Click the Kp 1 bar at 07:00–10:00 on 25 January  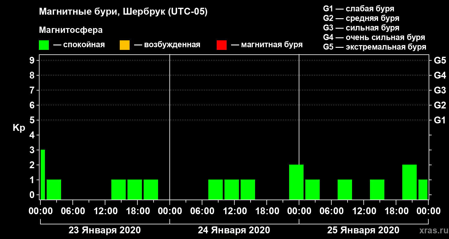click(345, 189)
